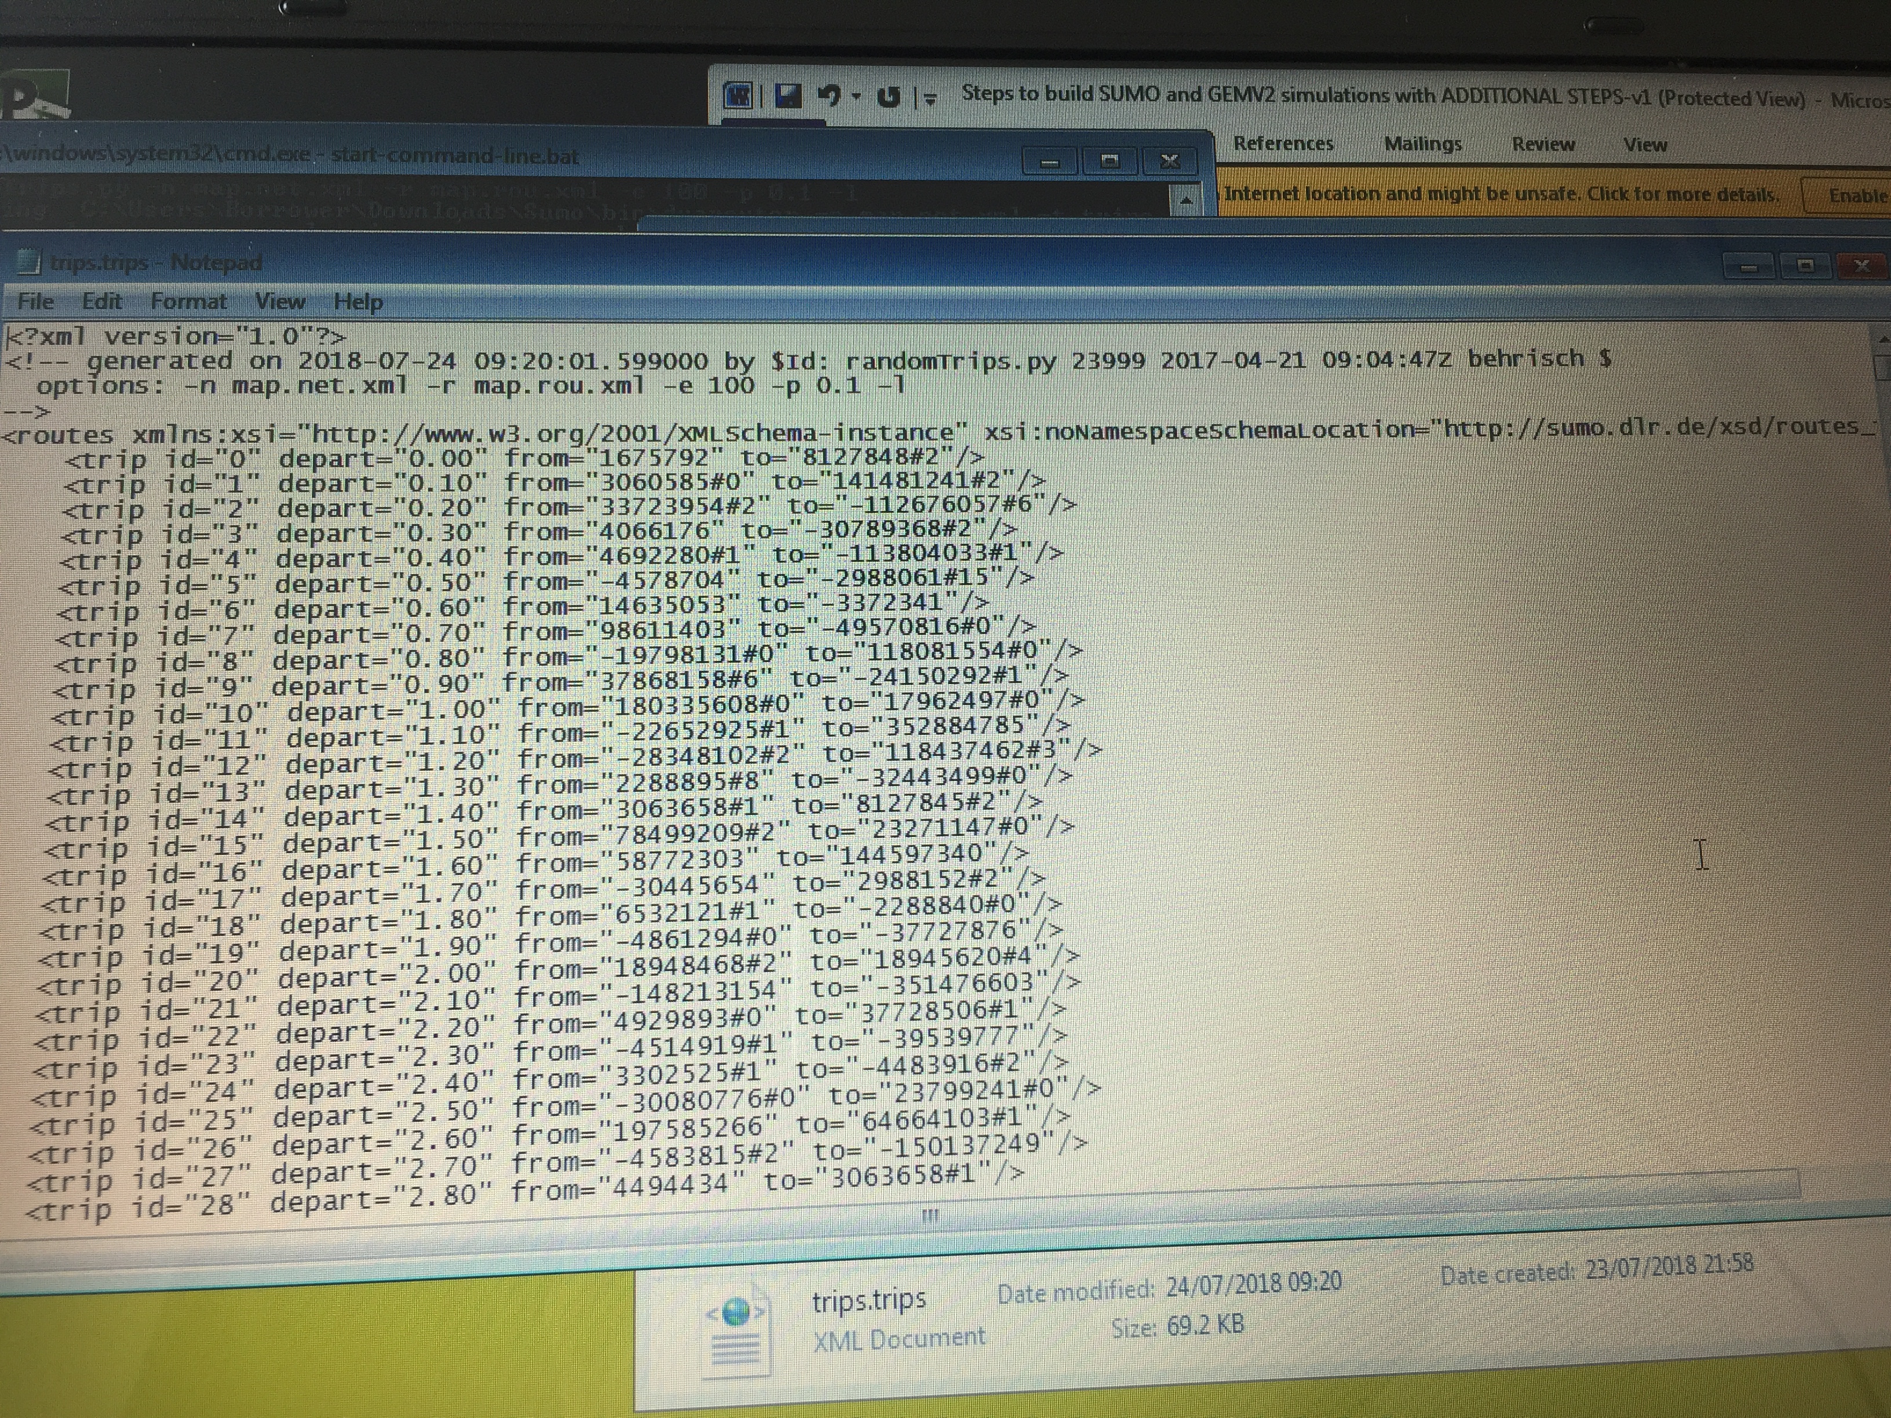Click the cmd window scroll up arrow
The image size is (1891, 1418).
[1186, 199]
